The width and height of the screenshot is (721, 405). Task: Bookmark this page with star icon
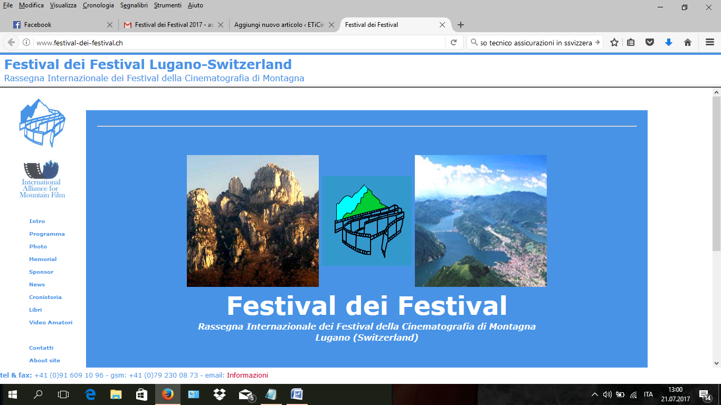[x=614, y=43]
